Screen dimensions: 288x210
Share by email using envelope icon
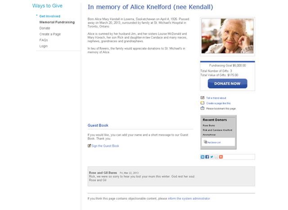pyautogui.click(x=216, y=157)
